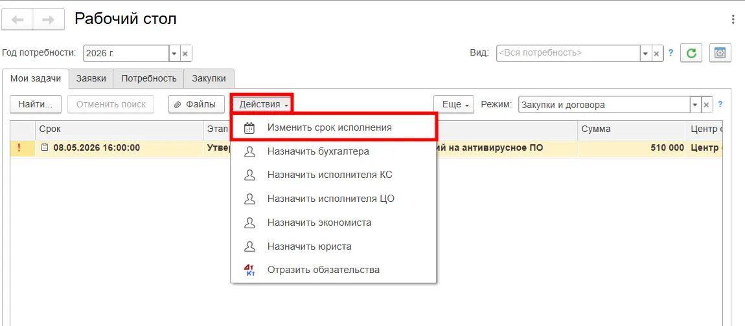Click the red exclamation mark in task row
Viewport: 745px width, 326px height.
point(19,147)
